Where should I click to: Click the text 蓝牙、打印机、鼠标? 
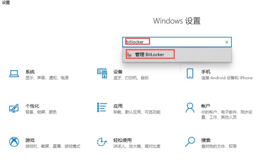click(x=131, y=78)
